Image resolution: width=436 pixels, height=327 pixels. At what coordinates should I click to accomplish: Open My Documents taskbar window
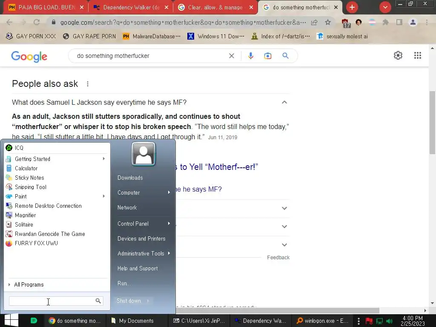click(137, 321)
